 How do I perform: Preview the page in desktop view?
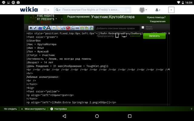[124, 36]
